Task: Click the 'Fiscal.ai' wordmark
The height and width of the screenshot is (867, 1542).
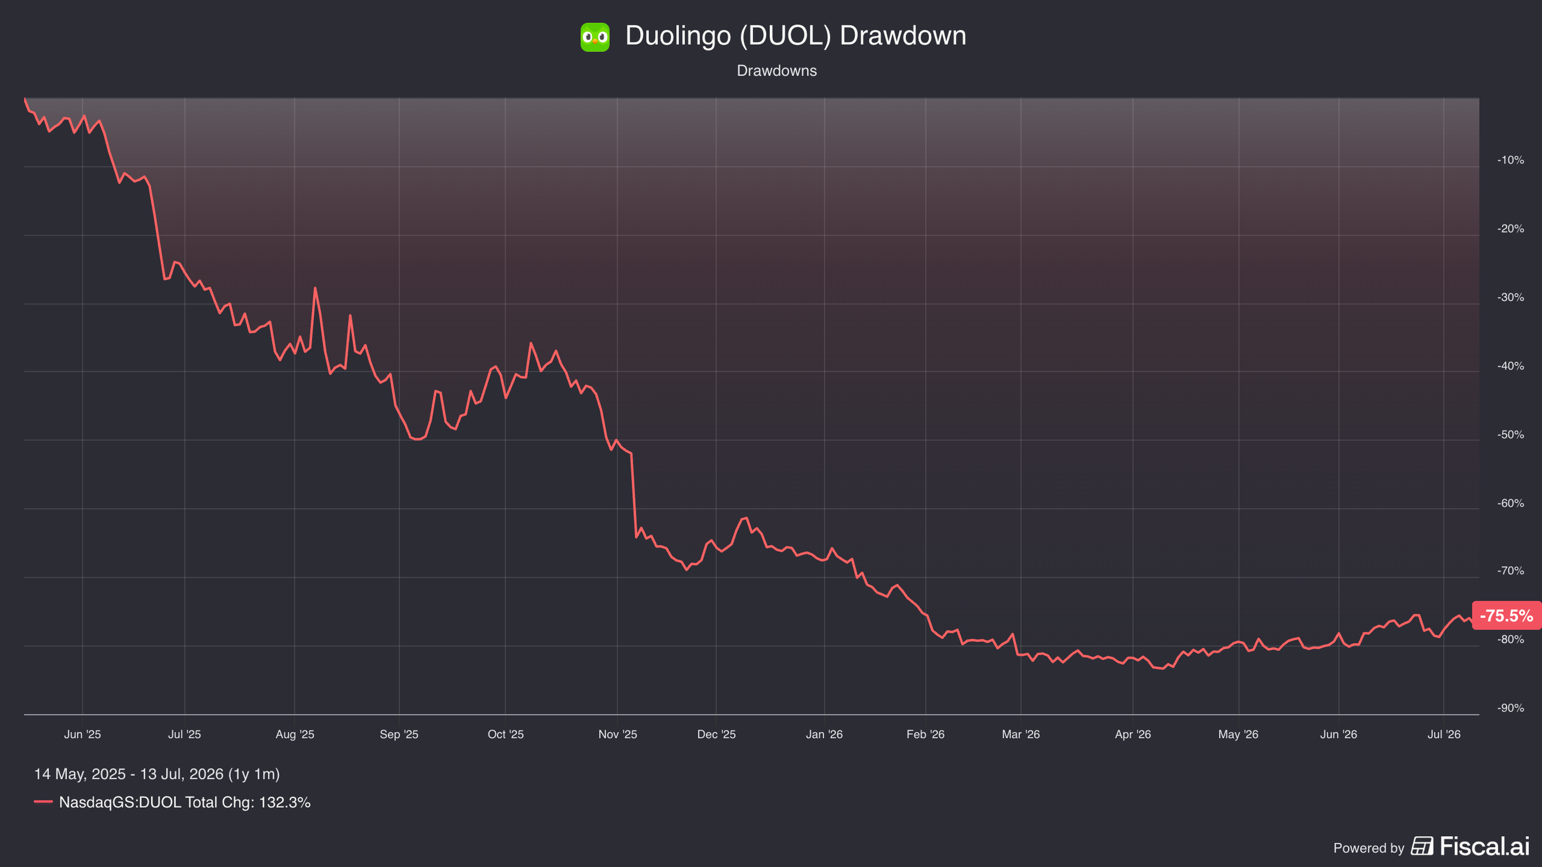Action: click(x=1485, y=846)
